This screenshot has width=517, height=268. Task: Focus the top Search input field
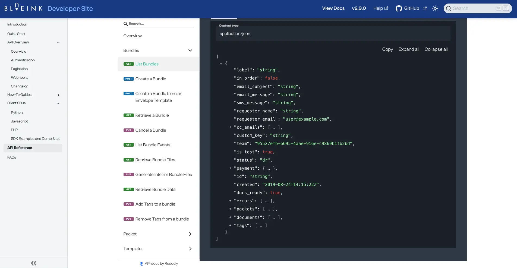[478, 8]
